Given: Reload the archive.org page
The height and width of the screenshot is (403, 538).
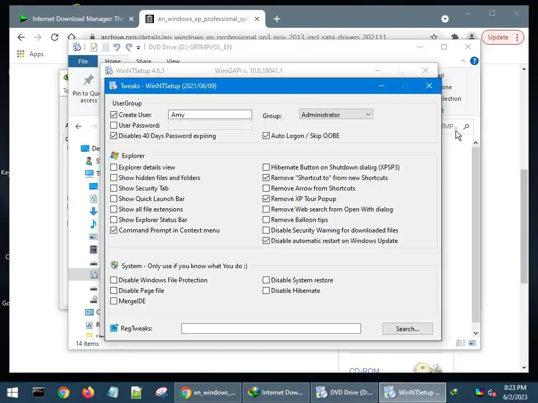Looking at the screenshot, I should pos(55,37).
